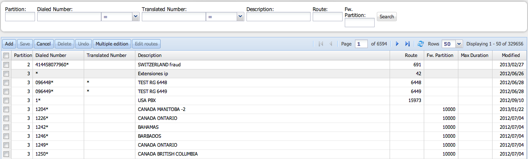
Task: Sort by Route column header
Action: (407, 55)
